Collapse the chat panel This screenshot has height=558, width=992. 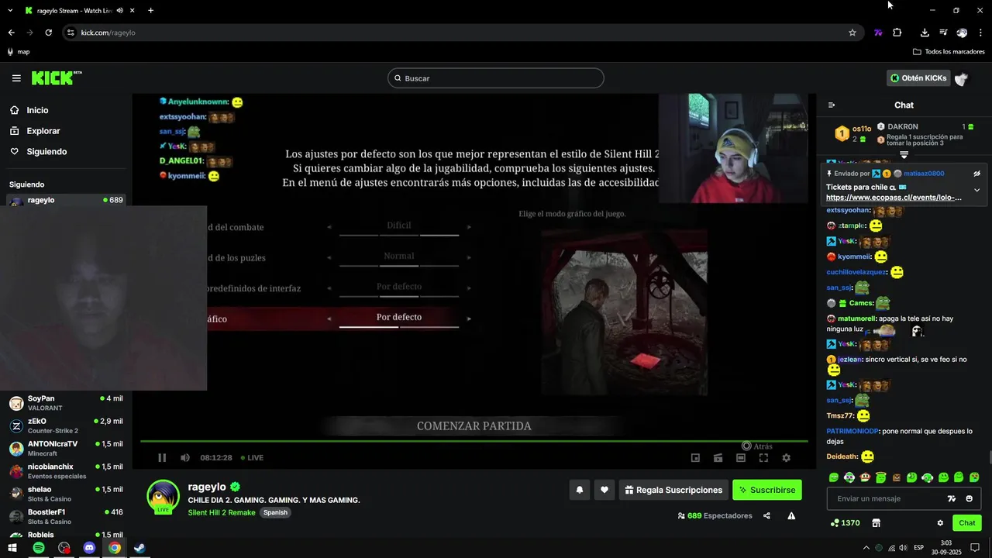coord(832,105)
